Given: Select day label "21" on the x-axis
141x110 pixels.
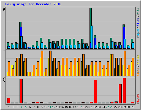Looking at the screenshot, I should pos(91,107).
